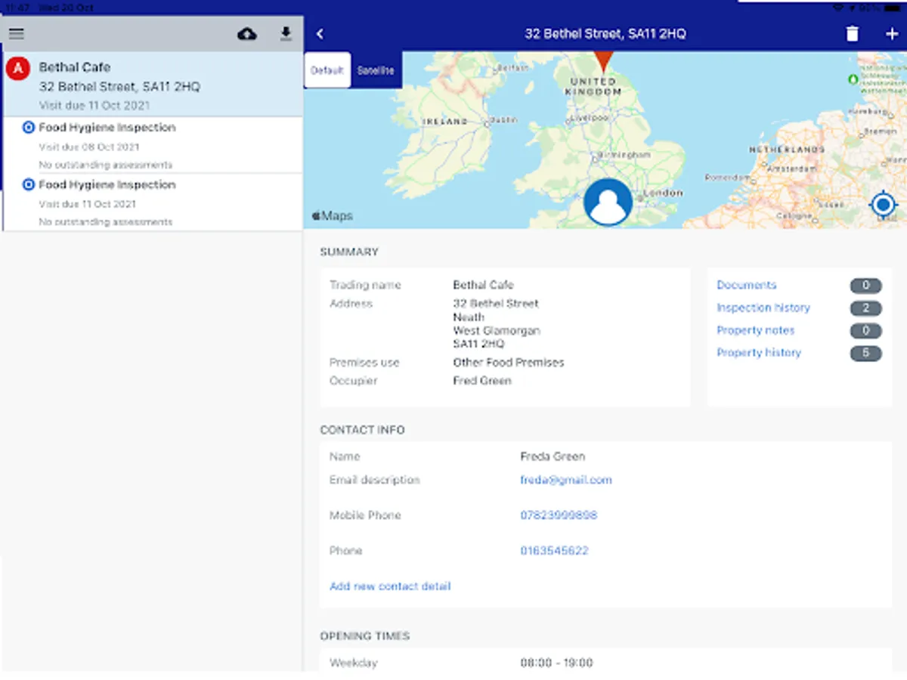Delete the property using the trash icon
The width and height of the screenshot is (907, 680).
[x=852, y=34]
